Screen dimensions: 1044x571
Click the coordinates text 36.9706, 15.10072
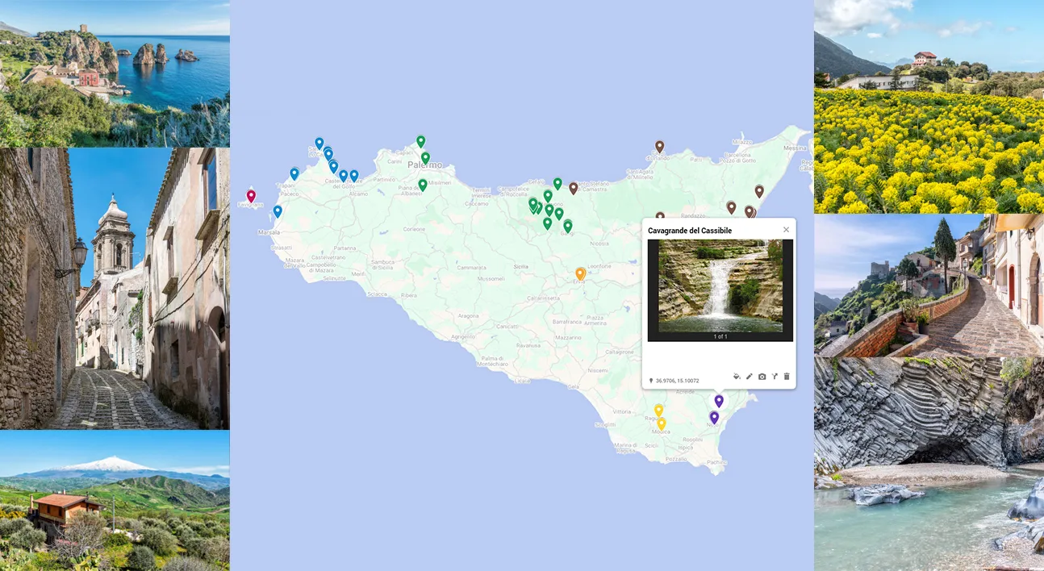[677, 381]
